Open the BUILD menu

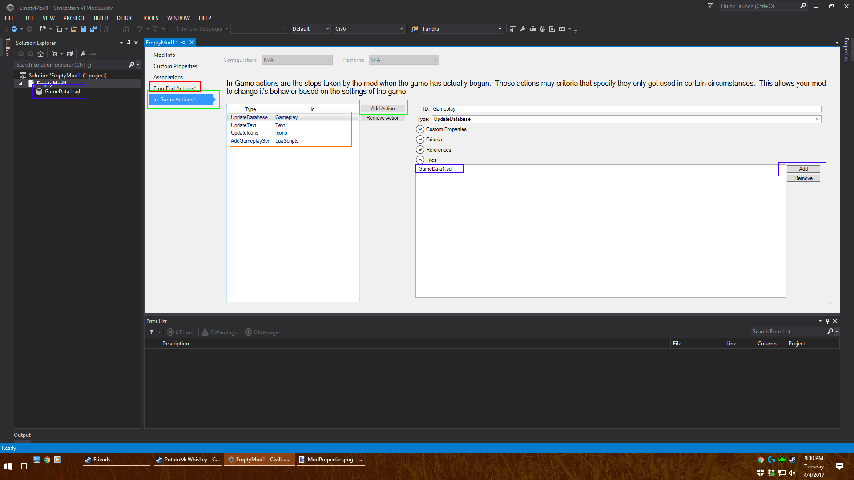tap(101, 18)
